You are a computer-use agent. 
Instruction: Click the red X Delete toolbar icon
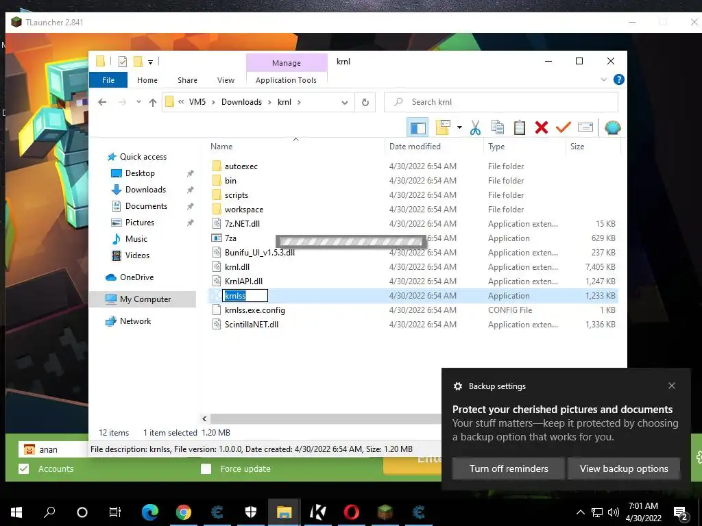click(542, 127)
